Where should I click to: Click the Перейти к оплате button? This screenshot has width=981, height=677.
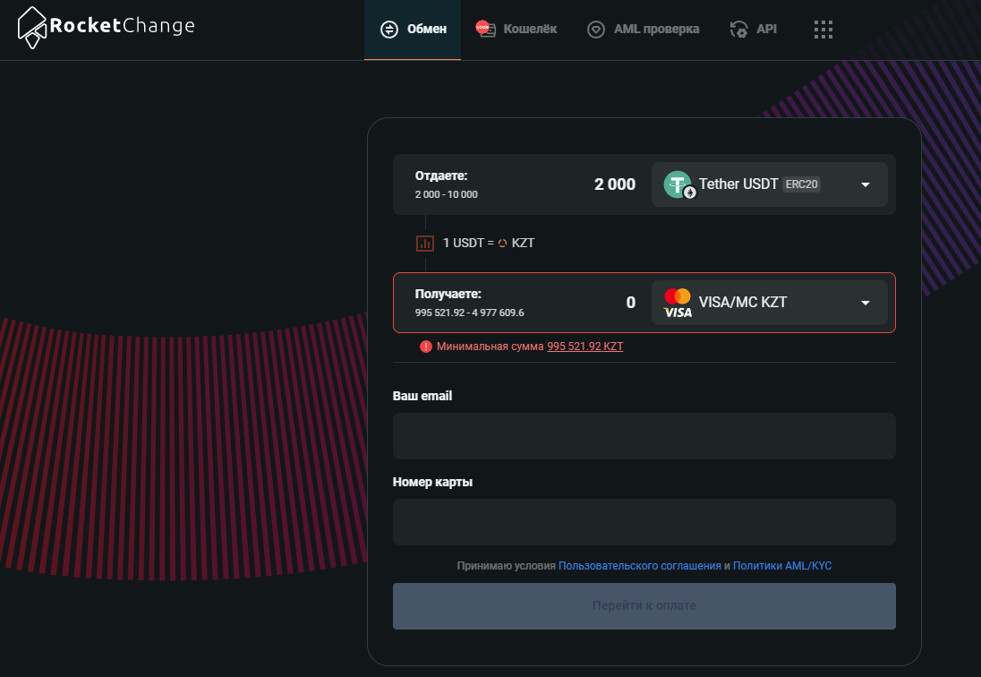[644, 606]
